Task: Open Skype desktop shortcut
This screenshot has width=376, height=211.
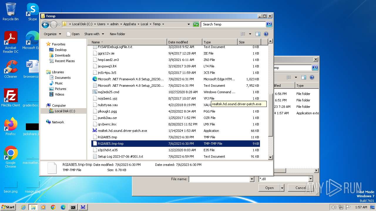Action: point(32,12)
